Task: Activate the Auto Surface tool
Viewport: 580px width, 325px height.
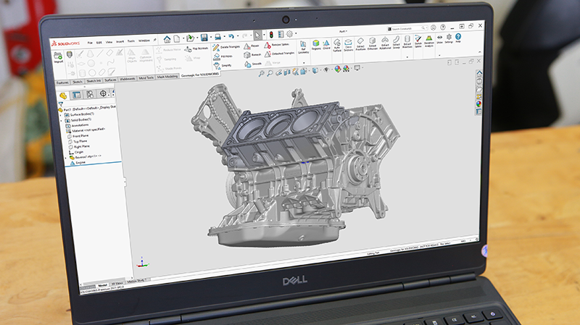Action: 336,45
